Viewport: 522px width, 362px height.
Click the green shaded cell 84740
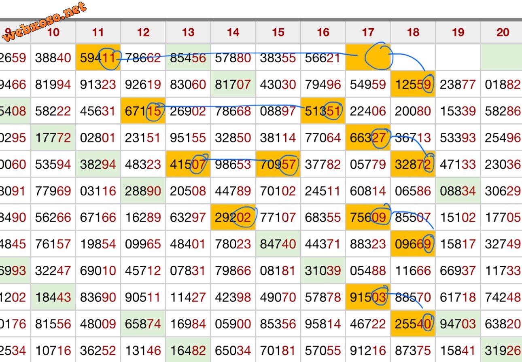point(278,244)
